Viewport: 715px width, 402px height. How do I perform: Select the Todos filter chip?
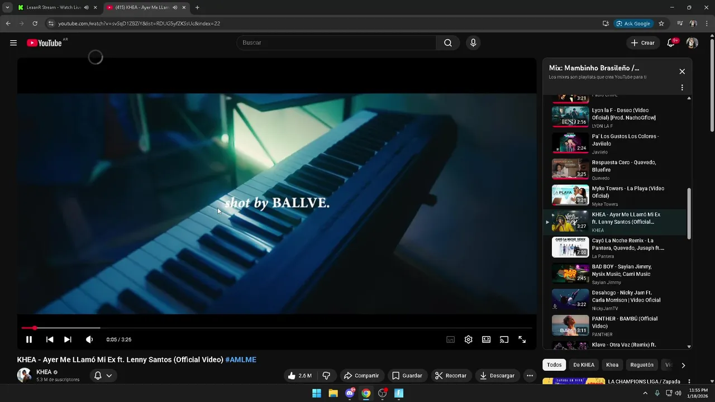pos(554,365)
